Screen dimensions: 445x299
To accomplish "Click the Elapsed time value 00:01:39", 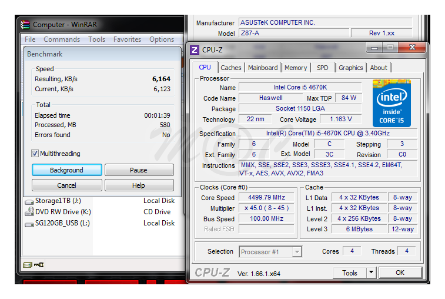I will [x=157, y=115].
